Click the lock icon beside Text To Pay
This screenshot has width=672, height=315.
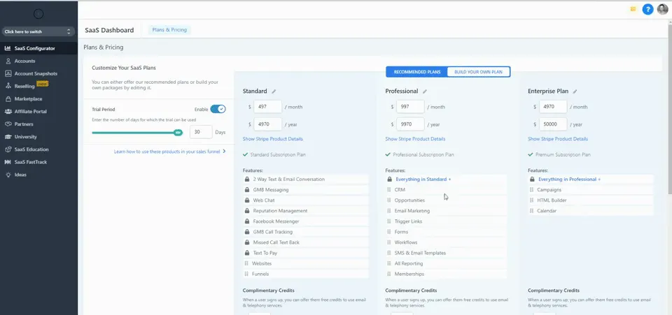247,253
